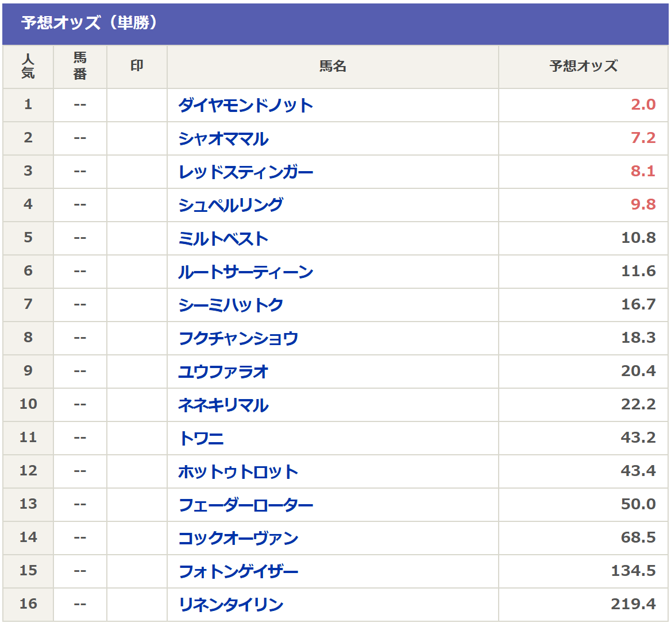
Task: Open the ダイヤモンドノット horse link
Action: (x=245, y=105)
